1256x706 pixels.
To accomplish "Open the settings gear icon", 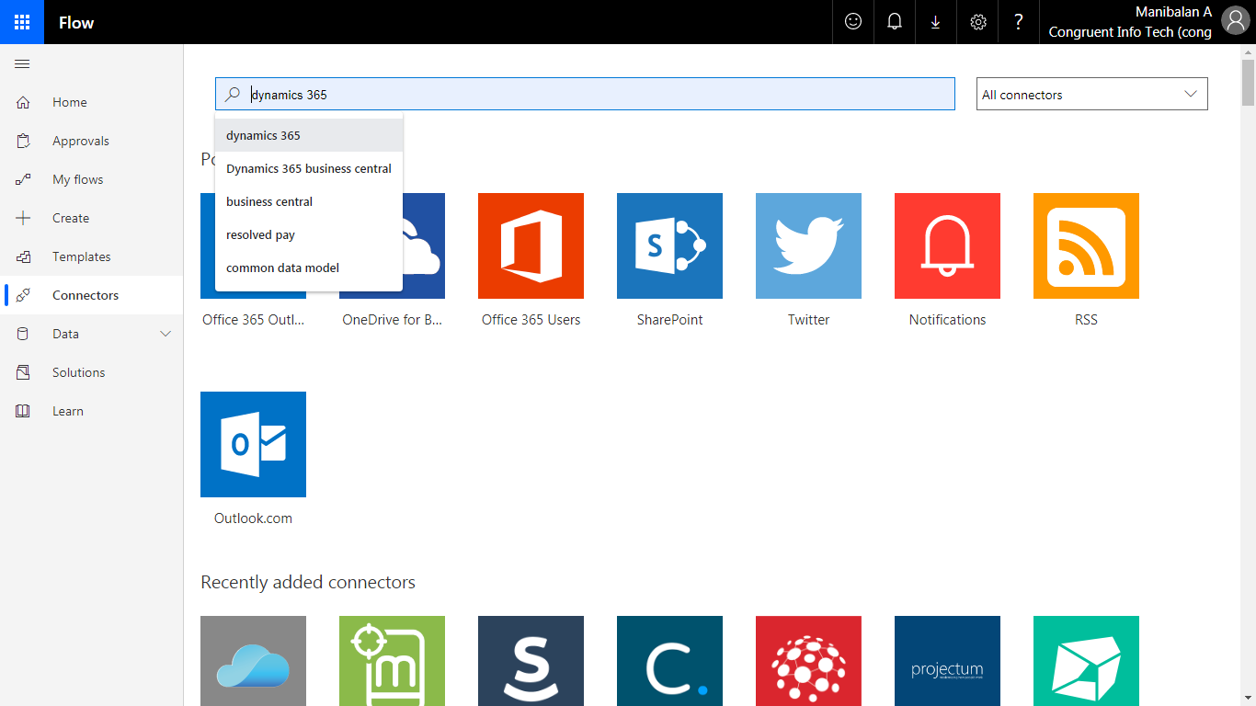I will 978,22.
